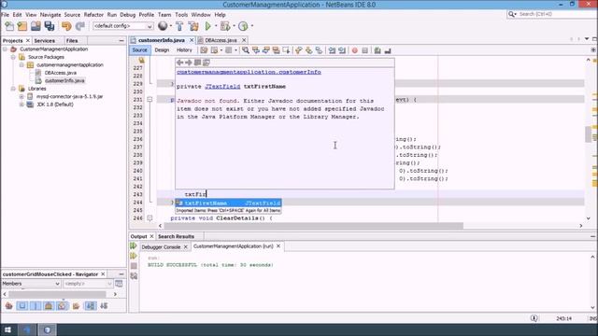Click the Profile Project clock icon
598x336 pixels.
tap(243, 26)
